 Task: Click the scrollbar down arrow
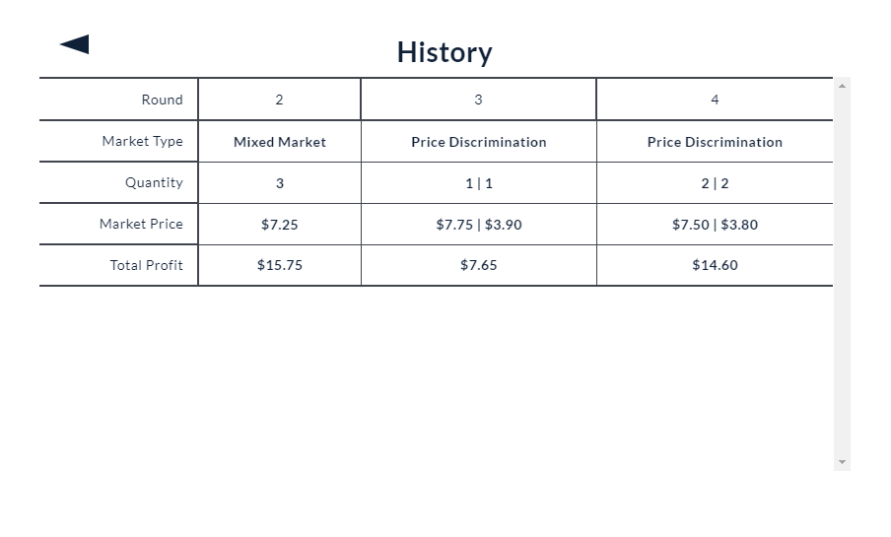tap(842, 462)
